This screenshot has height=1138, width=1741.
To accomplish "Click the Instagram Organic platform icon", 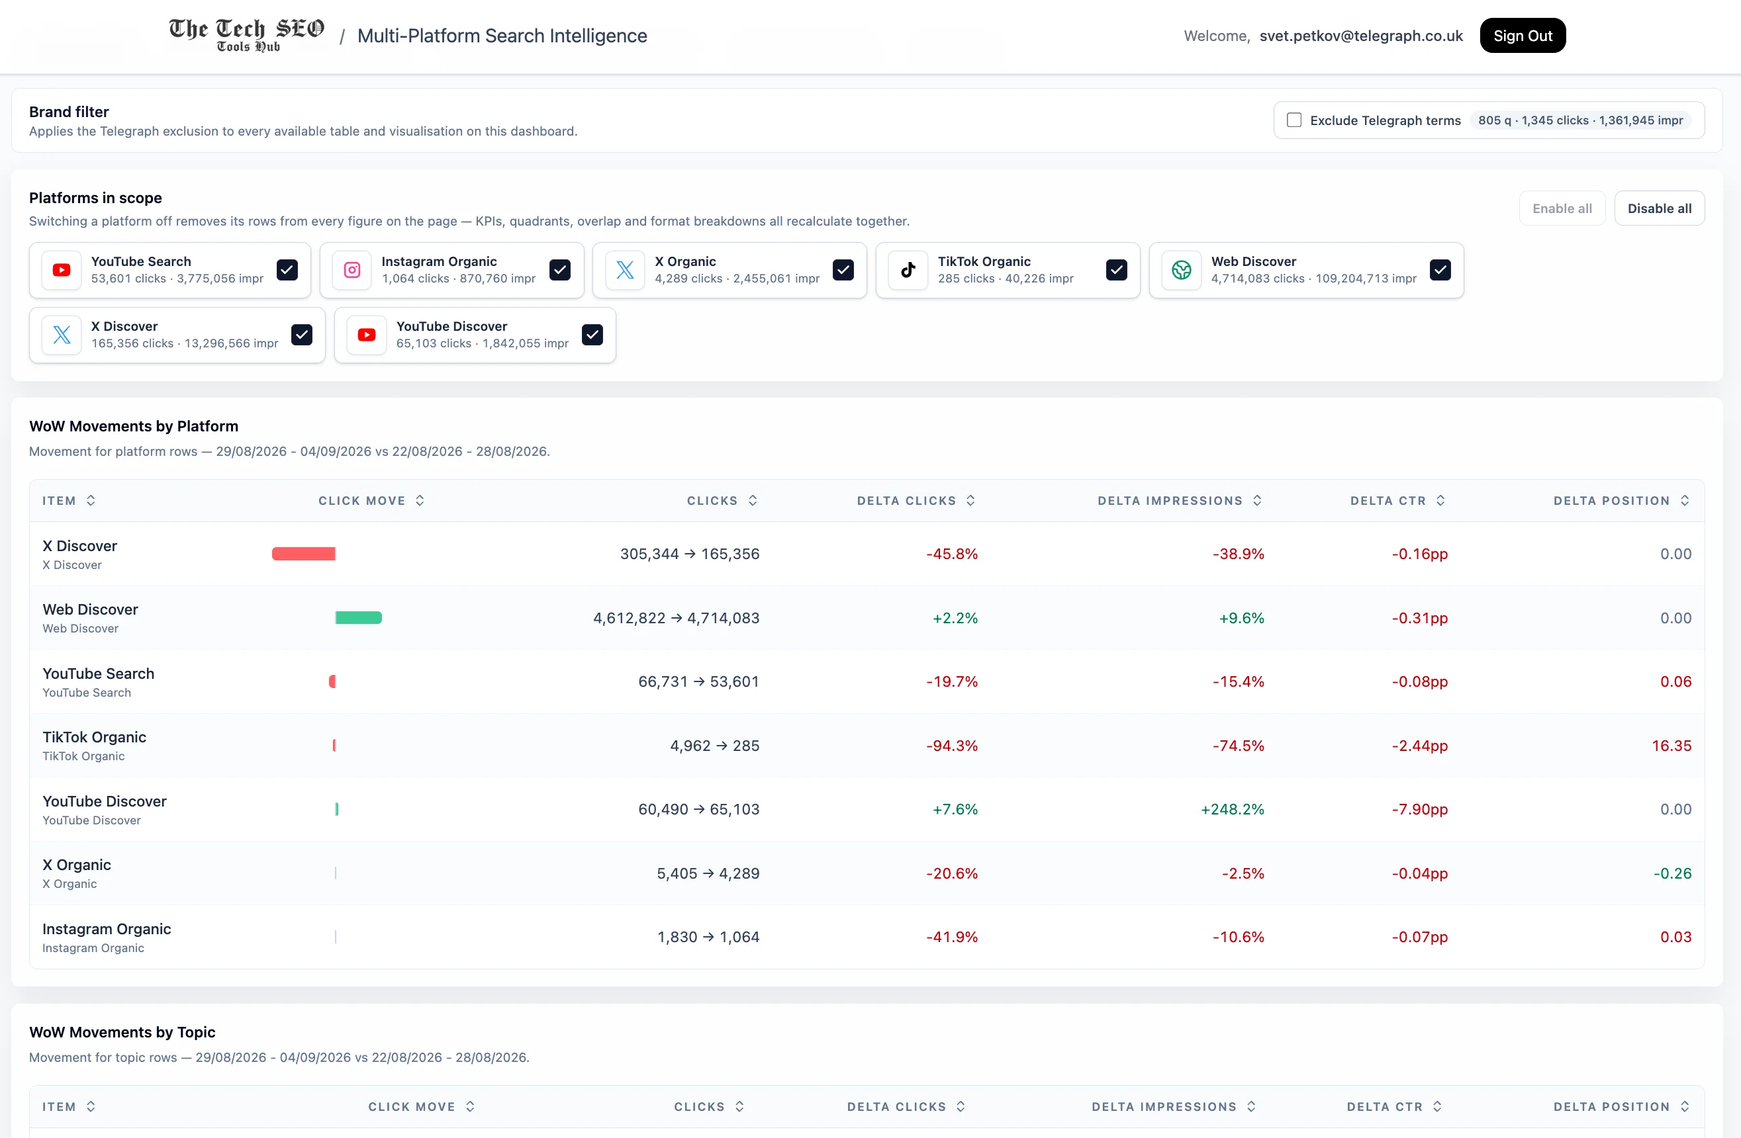I will (x=352, y=270).
